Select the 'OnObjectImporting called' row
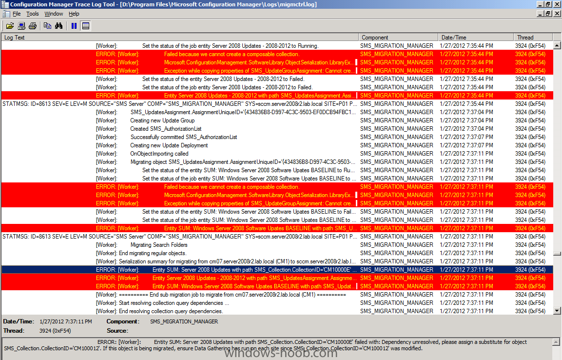 click(277, 154)
